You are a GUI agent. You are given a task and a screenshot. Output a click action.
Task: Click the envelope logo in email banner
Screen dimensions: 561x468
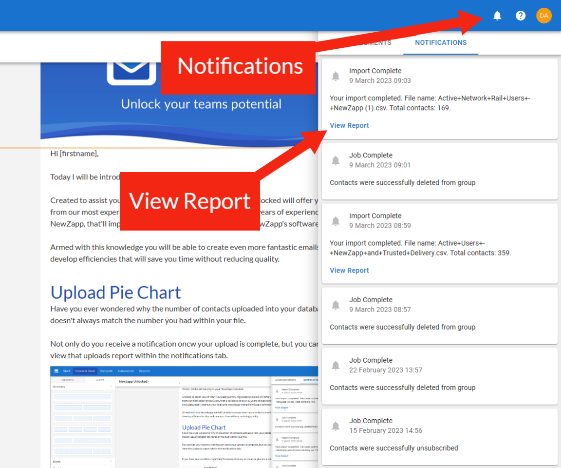128,71
